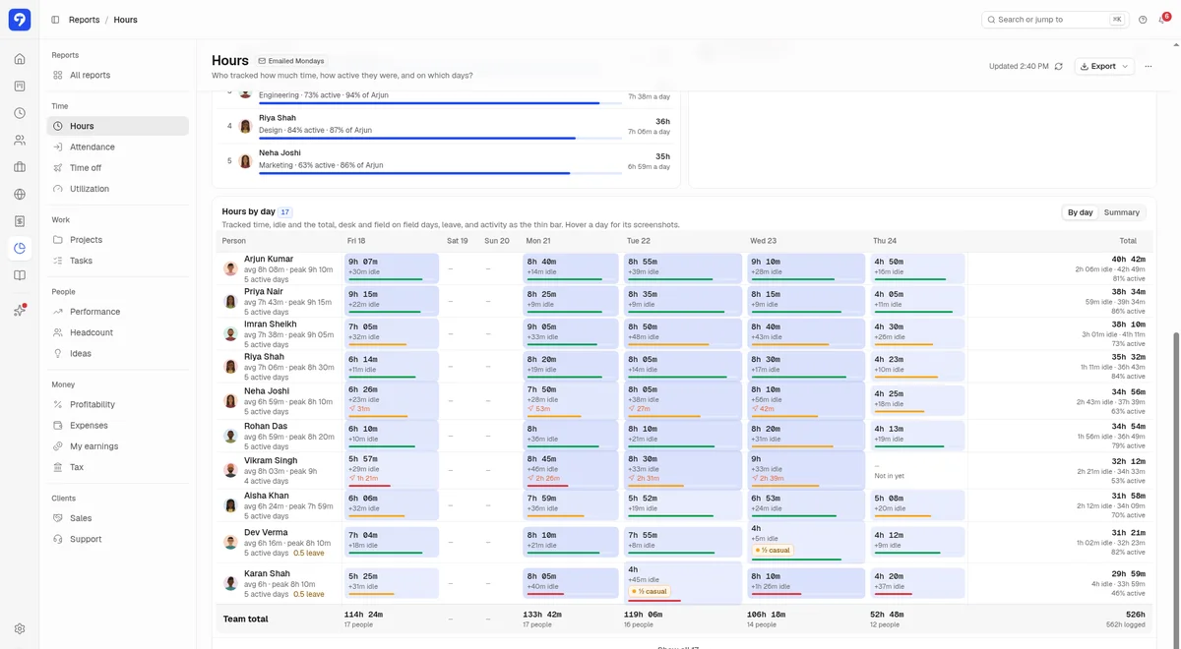Open the Utilization report
The width and height of the screenshot is (1181, 649).
(117, 189)
